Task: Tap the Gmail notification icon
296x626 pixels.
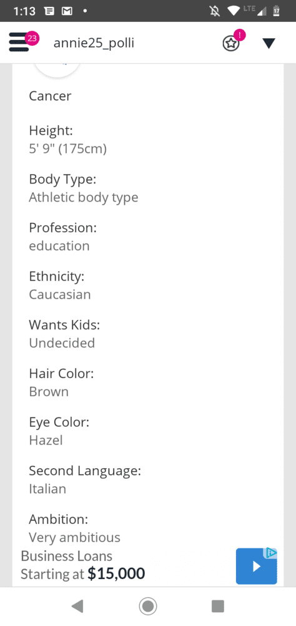Action: click(x=67, y=11)
